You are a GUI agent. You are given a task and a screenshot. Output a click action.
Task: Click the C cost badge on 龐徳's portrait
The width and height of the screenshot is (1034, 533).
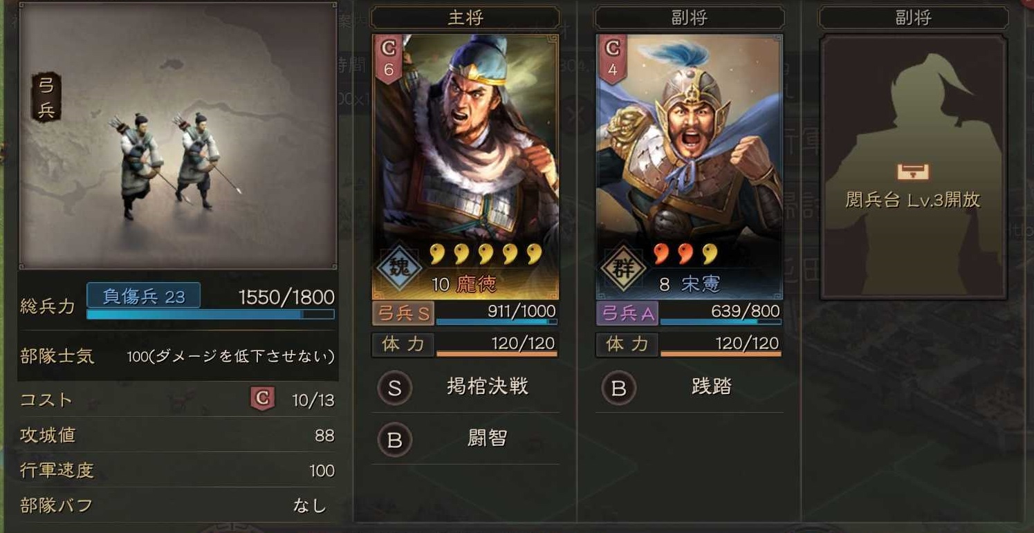click(x=389, y=59)
